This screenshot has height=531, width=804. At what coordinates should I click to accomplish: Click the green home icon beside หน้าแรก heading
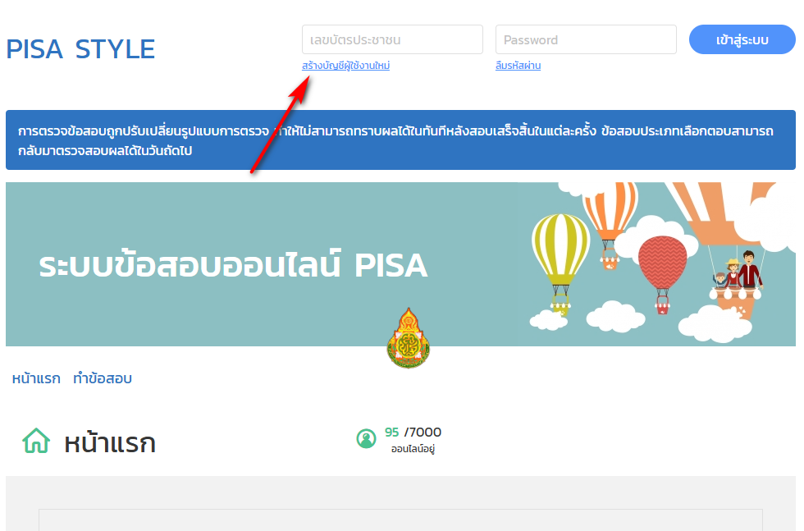pyautogui.click(x=36, y=441)
